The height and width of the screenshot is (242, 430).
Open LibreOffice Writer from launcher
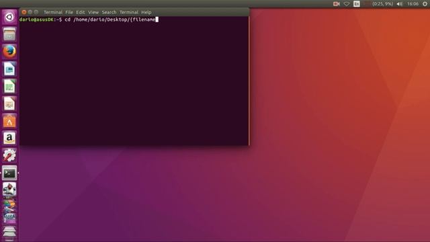(x=9, y=69)
